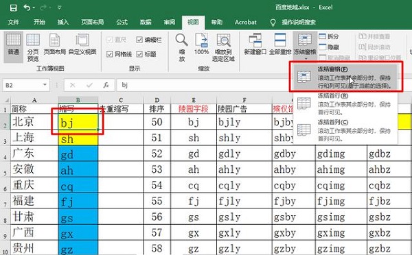Select cell containing 北京
This screenshot has height=255, width=412.
point(34,122)
